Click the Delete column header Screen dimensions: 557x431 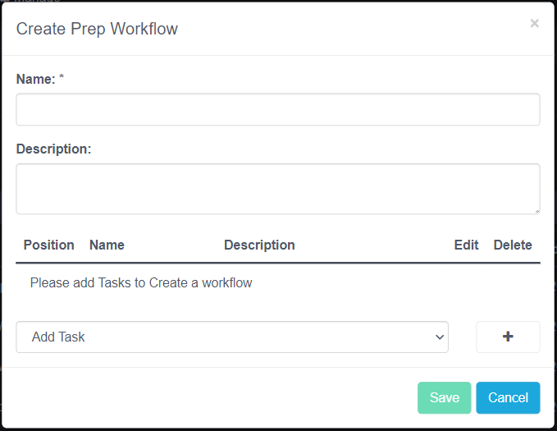point(513,245)
